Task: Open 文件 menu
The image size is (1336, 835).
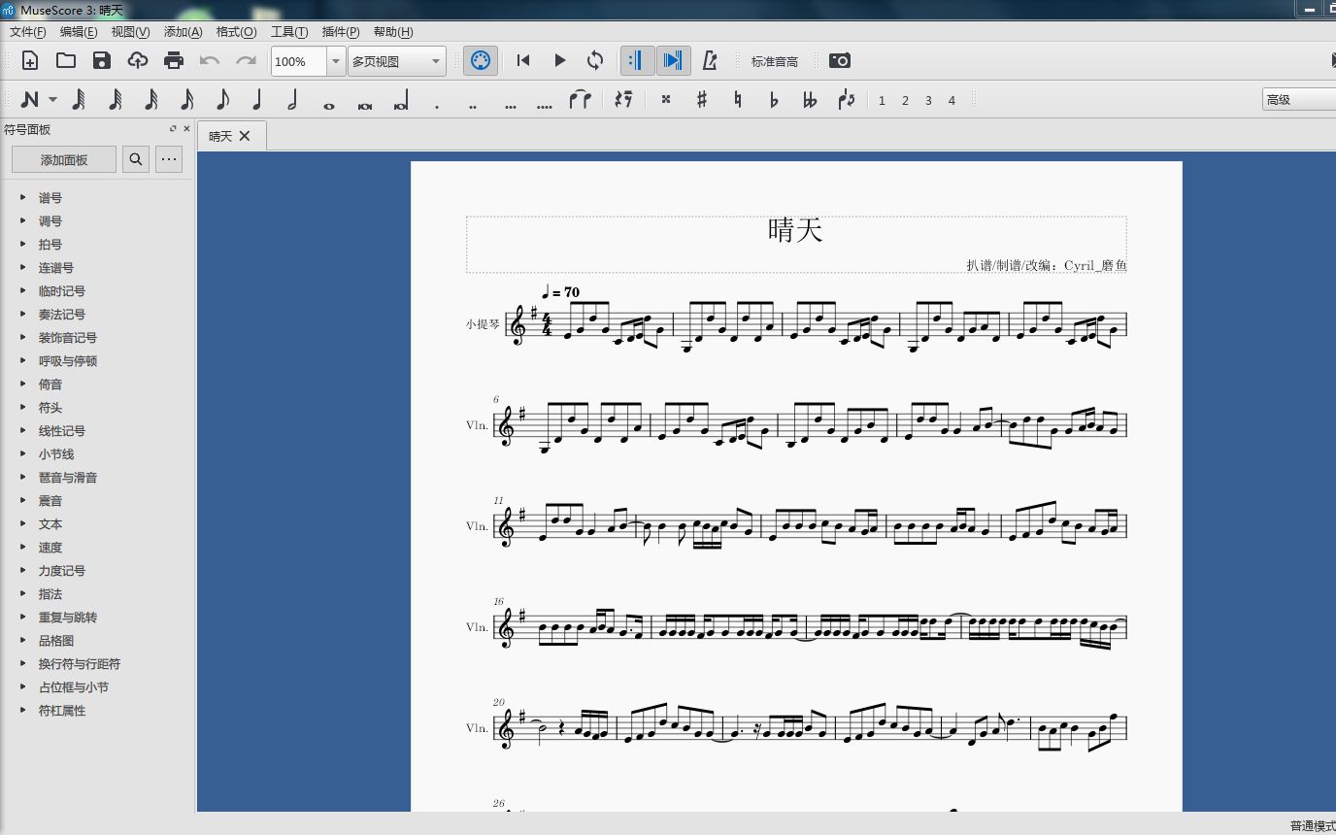Action: (27, 32)
